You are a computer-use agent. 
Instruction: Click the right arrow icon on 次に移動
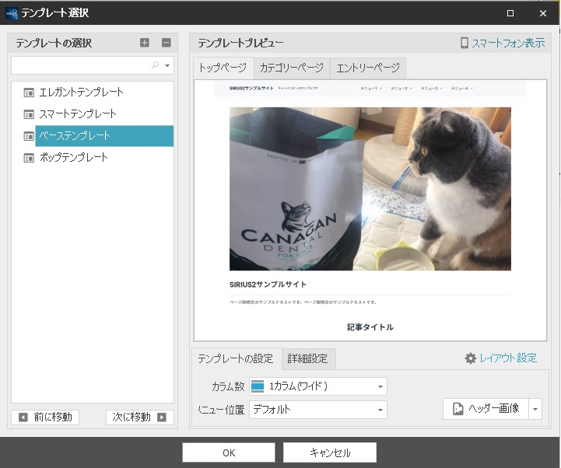click(162, 417)
